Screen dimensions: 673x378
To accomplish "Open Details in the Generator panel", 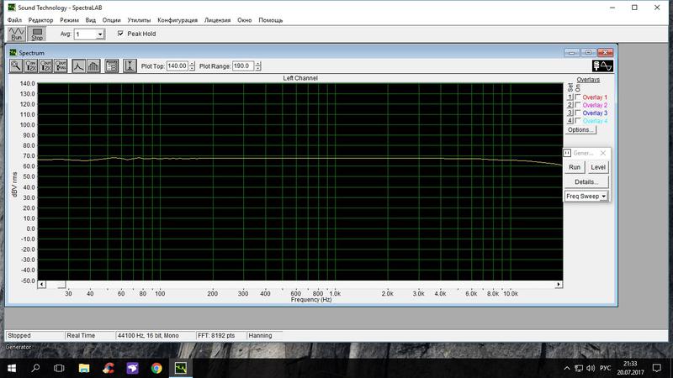I will tap(586, 181).
